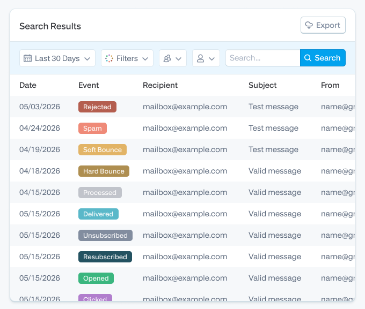Focus the Search... text field
This screenshot has height=309, width=365.
pyautogui.click(x=263, y=58)
